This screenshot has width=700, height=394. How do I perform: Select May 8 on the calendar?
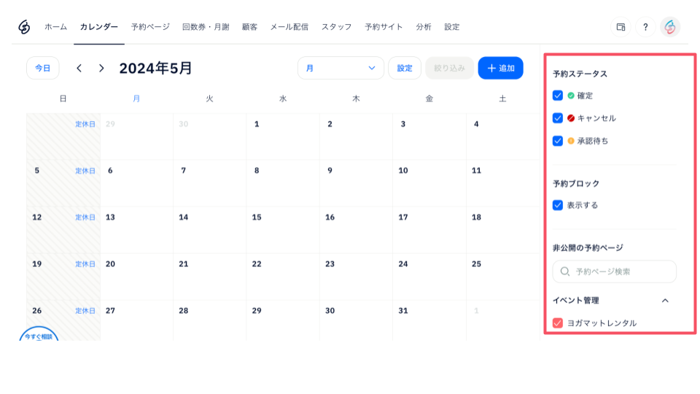point(283,183)
